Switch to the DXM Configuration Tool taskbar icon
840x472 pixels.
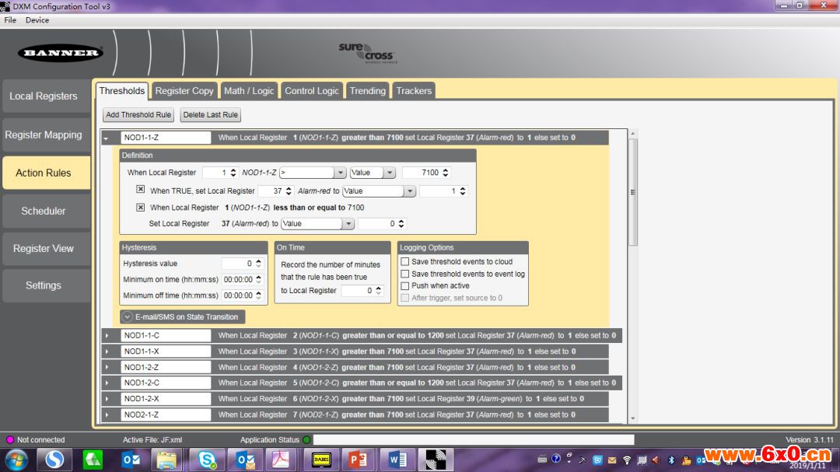[435, 460]
